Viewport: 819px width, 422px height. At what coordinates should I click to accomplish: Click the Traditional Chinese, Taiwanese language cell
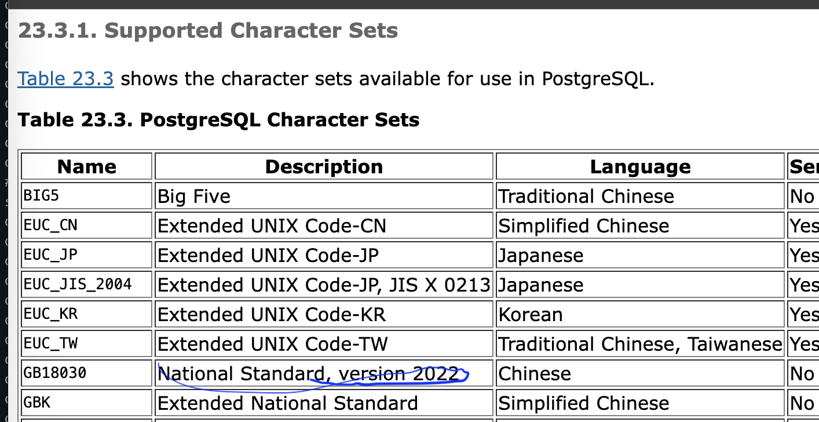pos(640,344)
